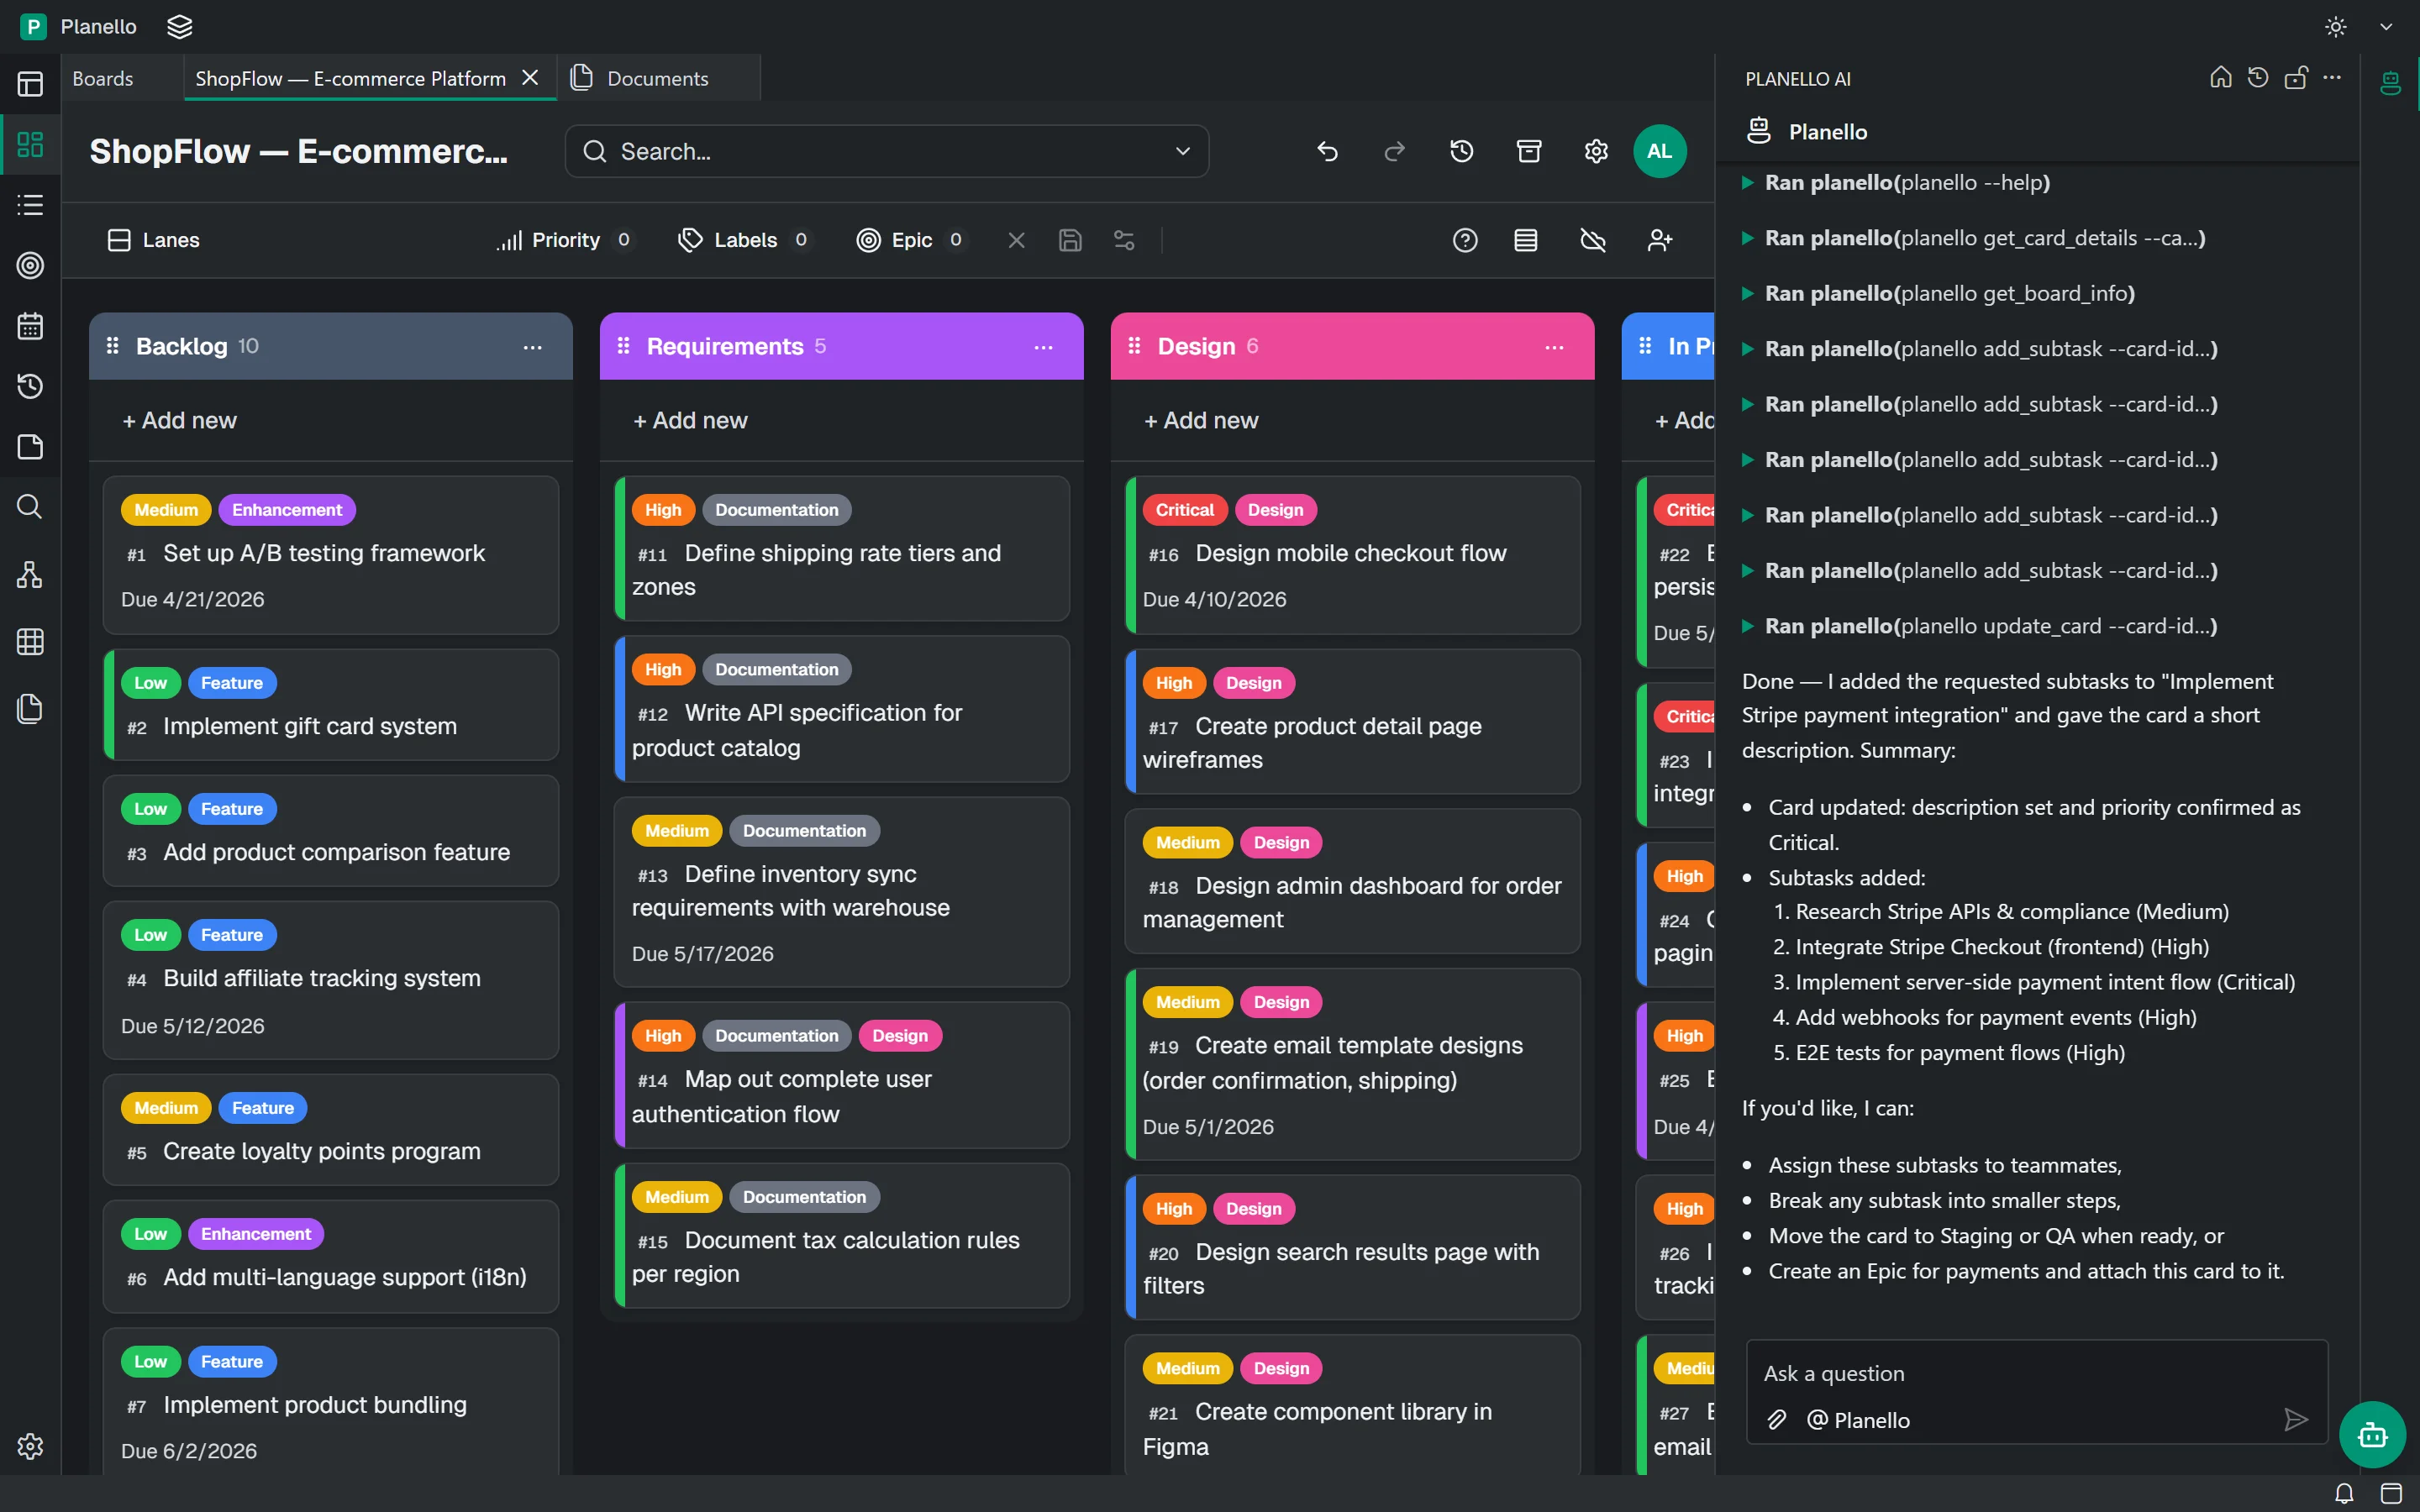The width and height of the screenshot is (2420, 1512).
Task: Switch to the Documents tab
Action: 657,78
